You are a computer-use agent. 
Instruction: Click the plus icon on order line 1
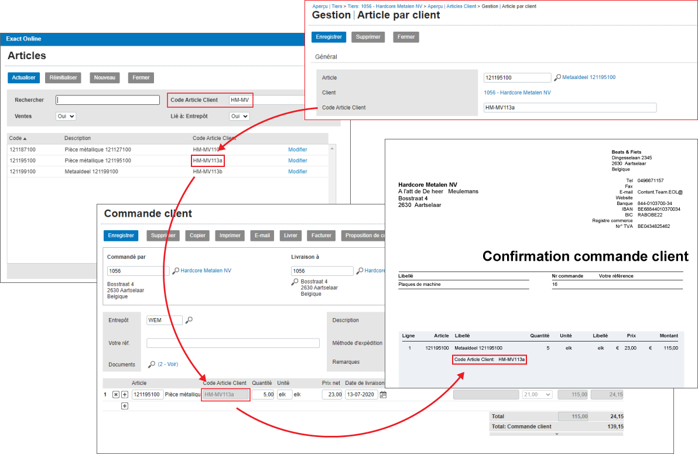[x=125, y=394]
